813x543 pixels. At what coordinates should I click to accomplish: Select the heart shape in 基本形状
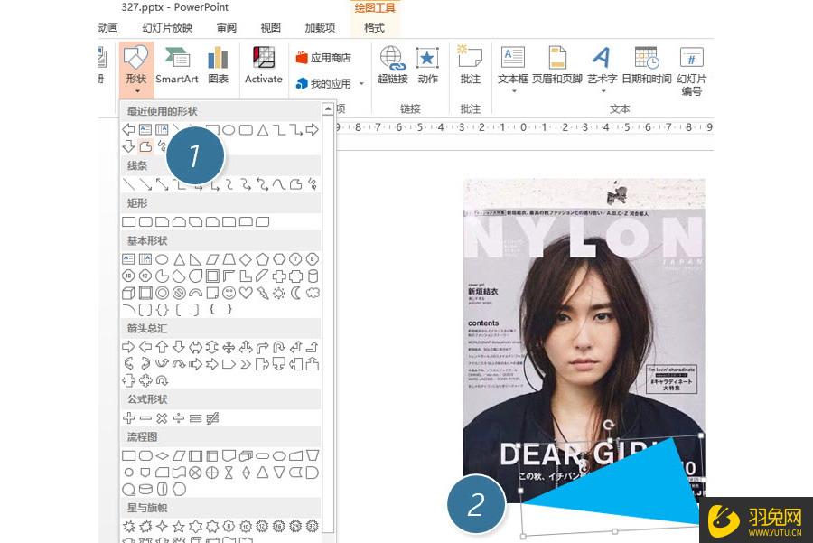pos(246,293)
